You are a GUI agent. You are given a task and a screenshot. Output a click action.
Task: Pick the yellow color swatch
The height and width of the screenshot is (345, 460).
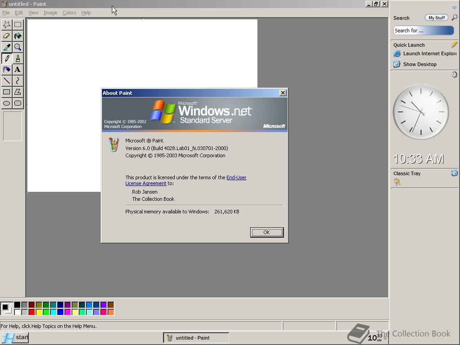tap(39, 312)
